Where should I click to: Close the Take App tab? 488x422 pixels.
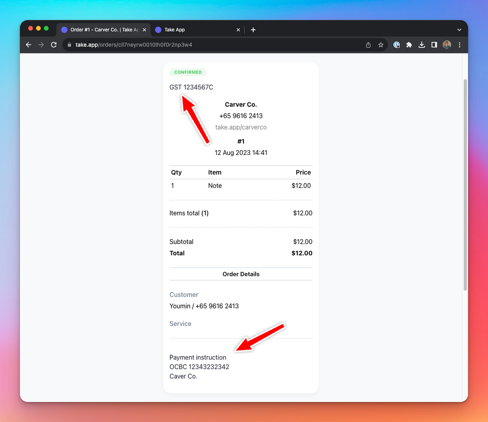pyautogui.click(x=238, y=30)
